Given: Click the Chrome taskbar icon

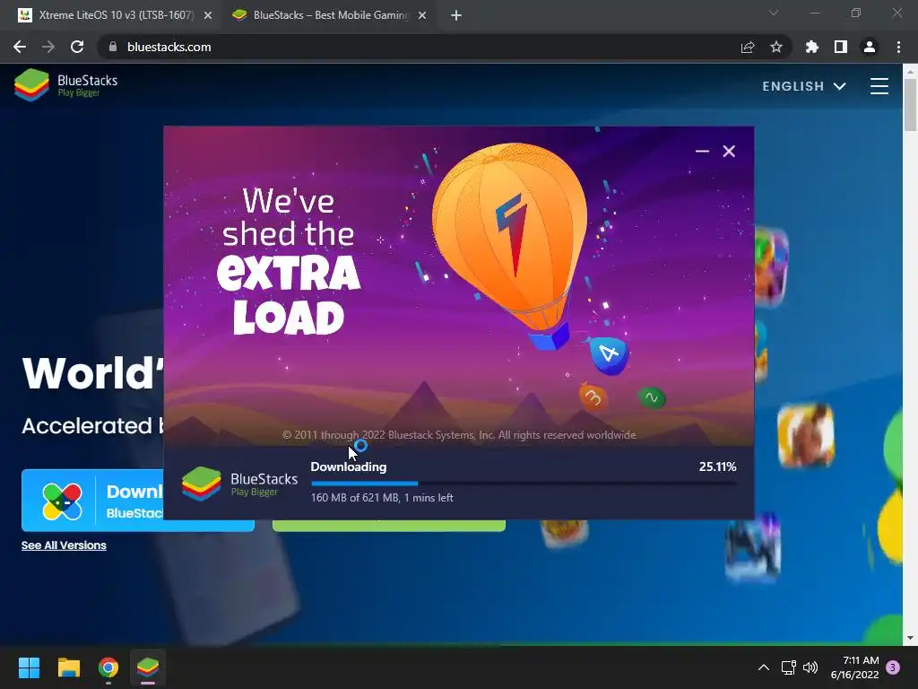Looking at the screenshot, I should [108, 667].
